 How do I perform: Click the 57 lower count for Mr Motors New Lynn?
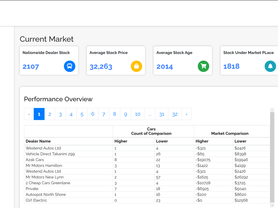[158, 177]
